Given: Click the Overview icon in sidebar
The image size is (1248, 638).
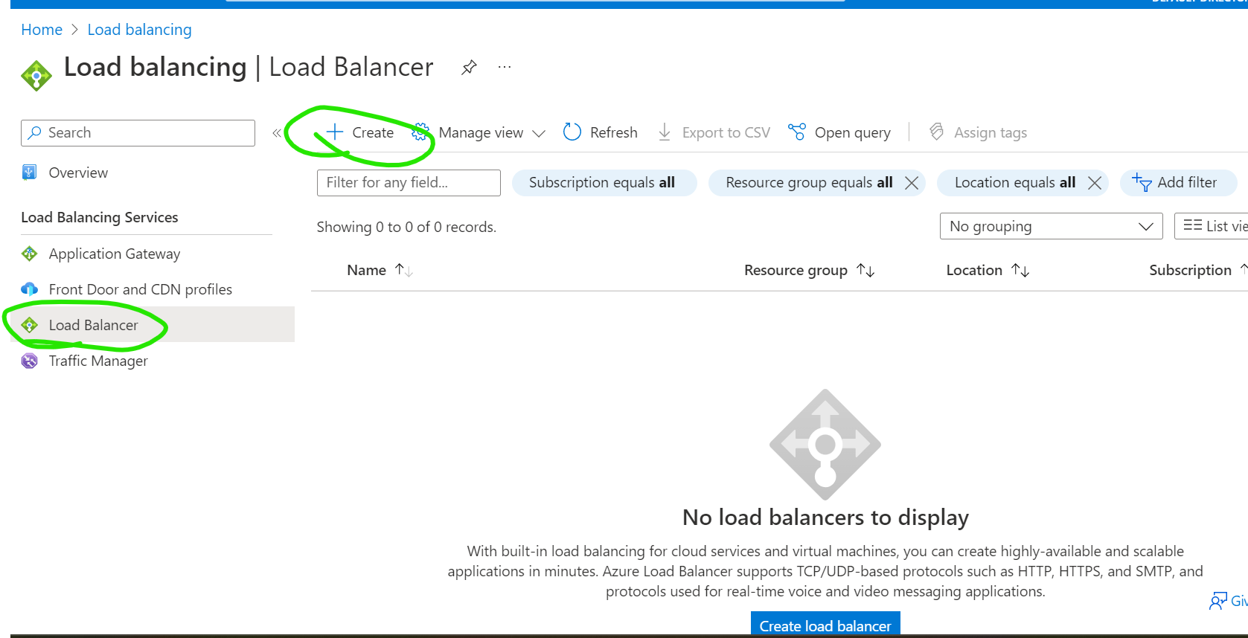Looking at the screenshot, I should 29,173.
